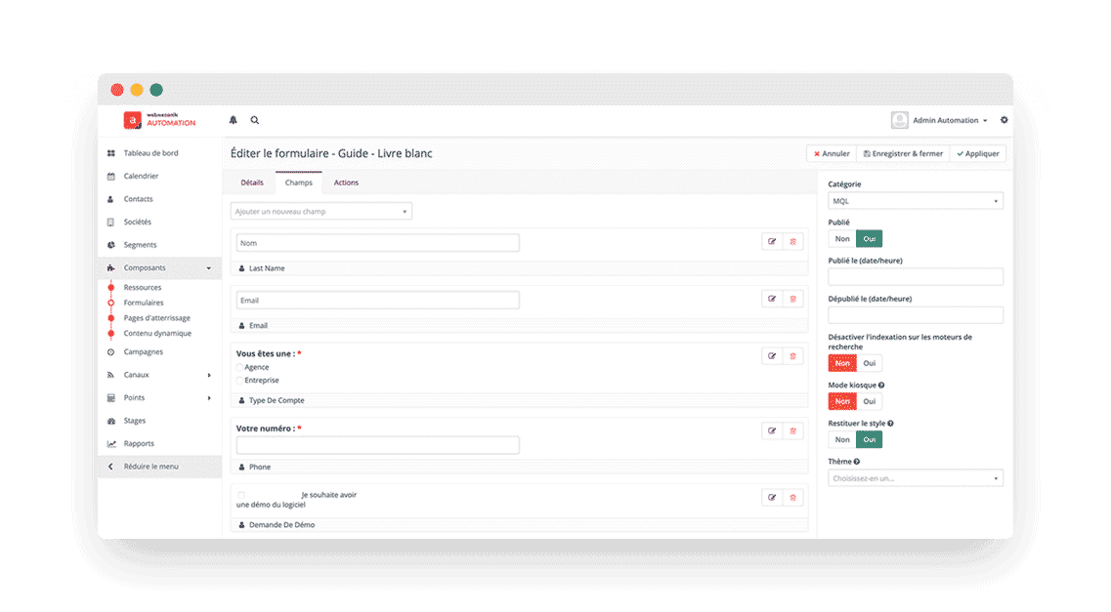Open Contenu dynamique in the sidebar
Screen dimensions: 1111x612
(157, 334)
